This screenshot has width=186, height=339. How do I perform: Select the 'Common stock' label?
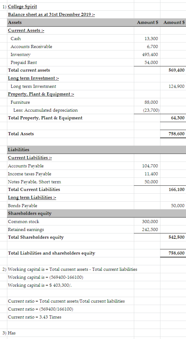pos(24,222)
